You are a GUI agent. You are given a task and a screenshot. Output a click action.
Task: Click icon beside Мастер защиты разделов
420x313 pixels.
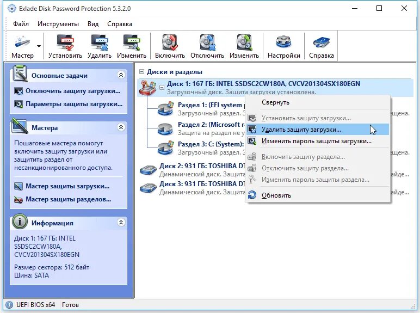click(x=18, y=200)
